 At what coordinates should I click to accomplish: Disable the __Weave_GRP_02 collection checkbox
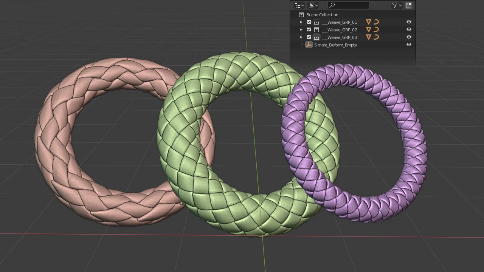pos(309,29)
